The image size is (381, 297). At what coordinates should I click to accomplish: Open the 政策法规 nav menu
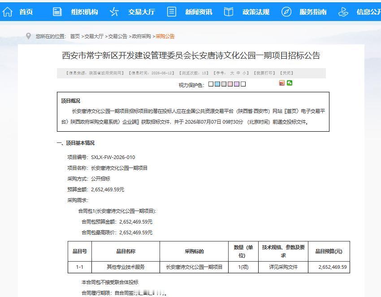coord(255,12)
